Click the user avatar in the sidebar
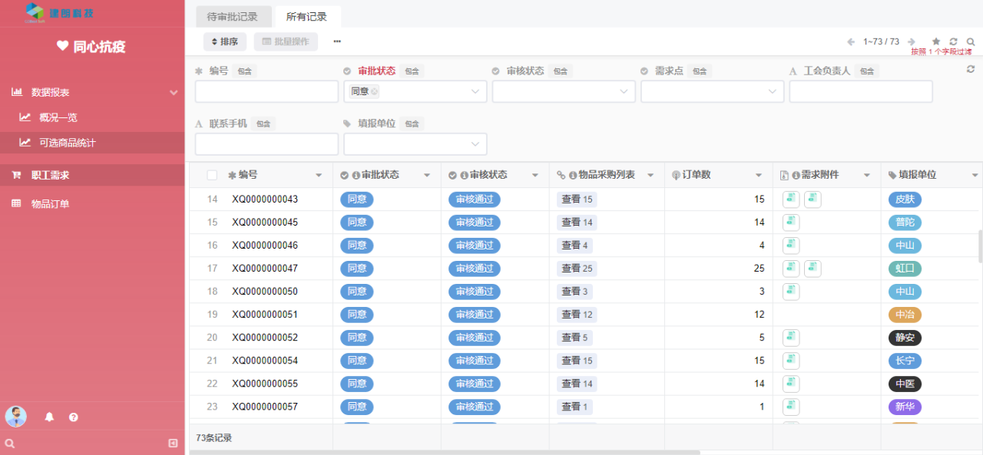Viewport: 983px width, 455px height. coord(16,417)
